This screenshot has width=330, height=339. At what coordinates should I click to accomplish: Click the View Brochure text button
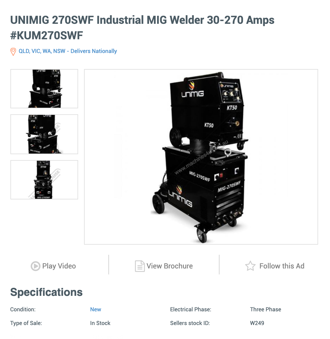click(x=170, y=266)
